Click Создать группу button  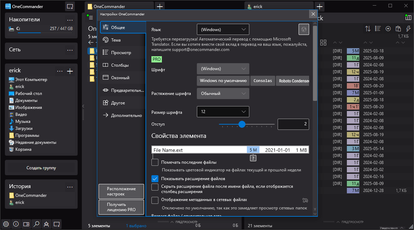pos(41,168)
